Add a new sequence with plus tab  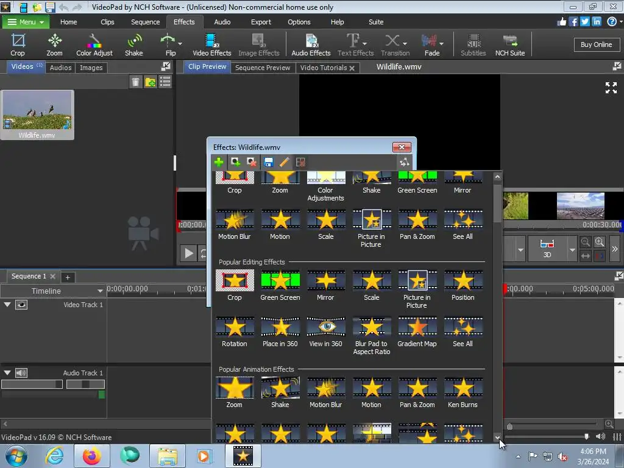[x=68, y=277]
